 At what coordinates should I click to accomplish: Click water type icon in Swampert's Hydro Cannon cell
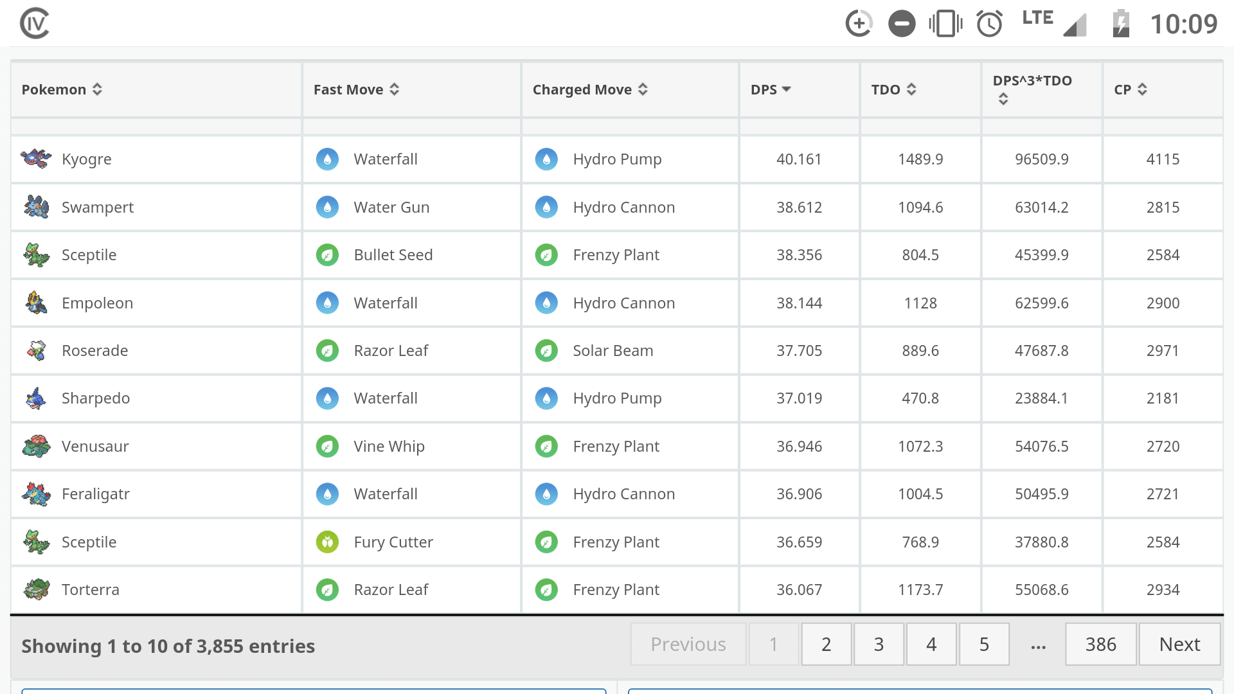[546, 207]
